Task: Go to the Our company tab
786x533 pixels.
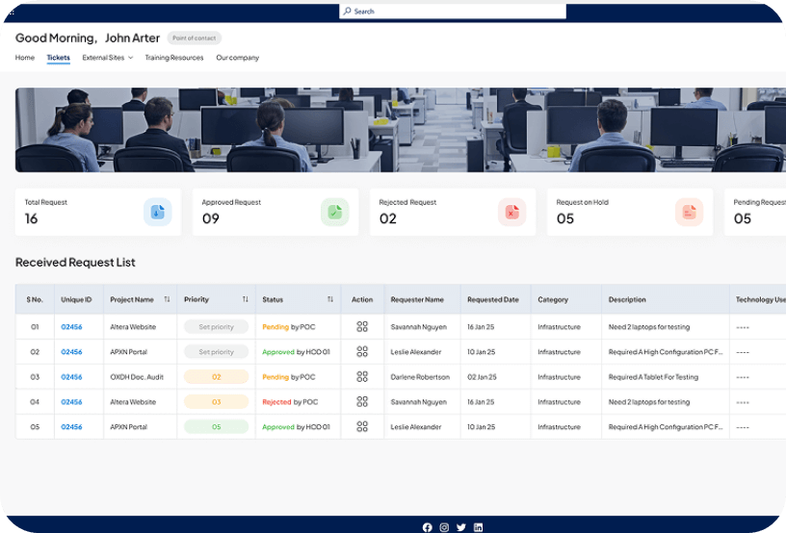Action: (237, 58)
